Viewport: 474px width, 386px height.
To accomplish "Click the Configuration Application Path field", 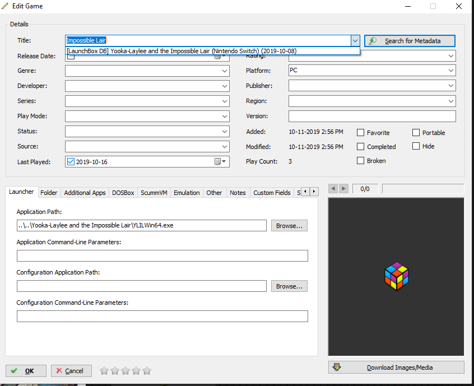I will (142, 286).
